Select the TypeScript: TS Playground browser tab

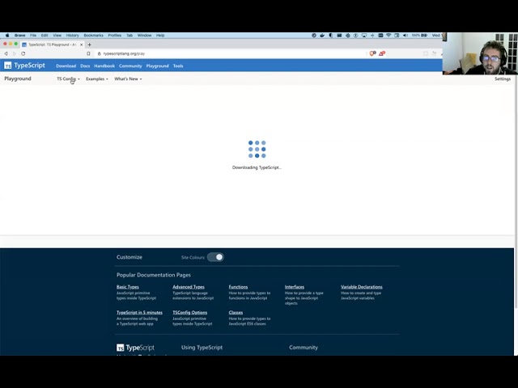click(52, 44)
